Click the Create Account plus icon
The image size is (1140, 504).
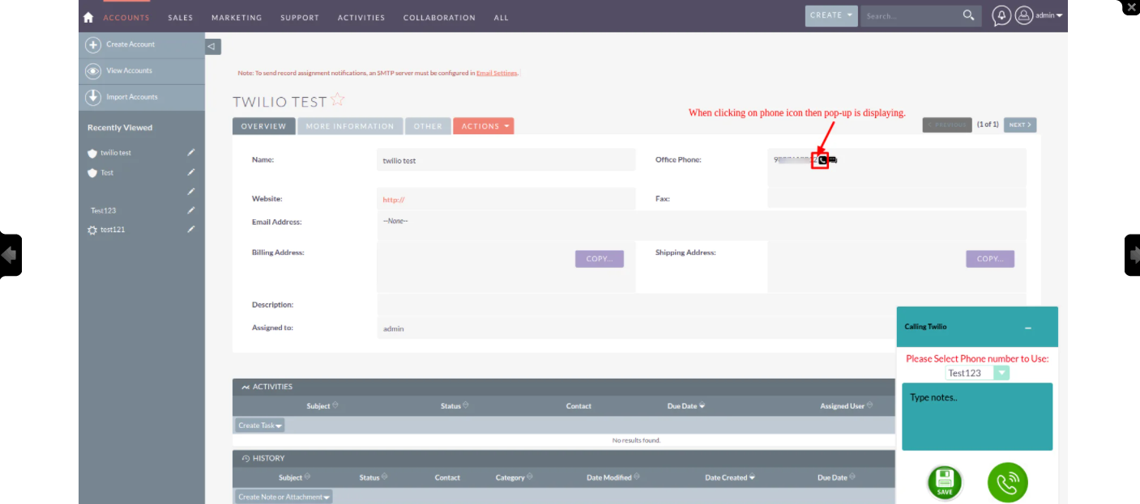93,45
